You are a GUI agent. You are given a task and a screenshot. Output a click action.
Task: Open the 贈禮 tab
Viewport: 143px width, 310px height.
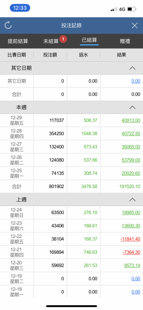125,41
